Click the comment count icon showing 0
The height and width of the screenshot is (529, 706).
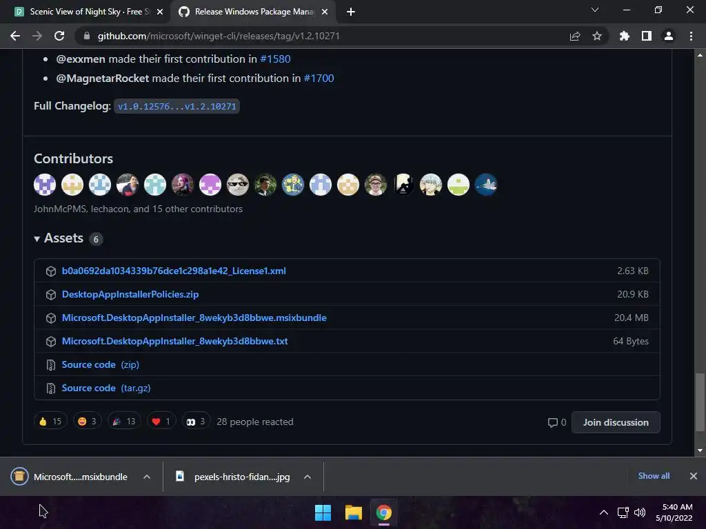pos(556,422)
